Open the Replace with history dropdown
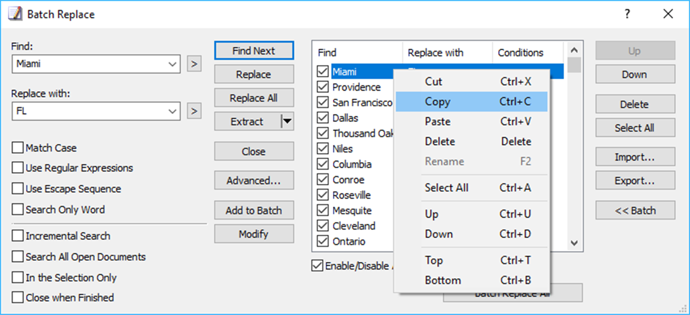 172,111
